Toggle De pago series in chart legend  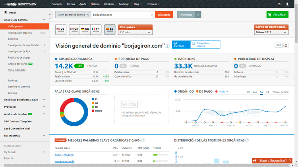(x=204, y=91)
